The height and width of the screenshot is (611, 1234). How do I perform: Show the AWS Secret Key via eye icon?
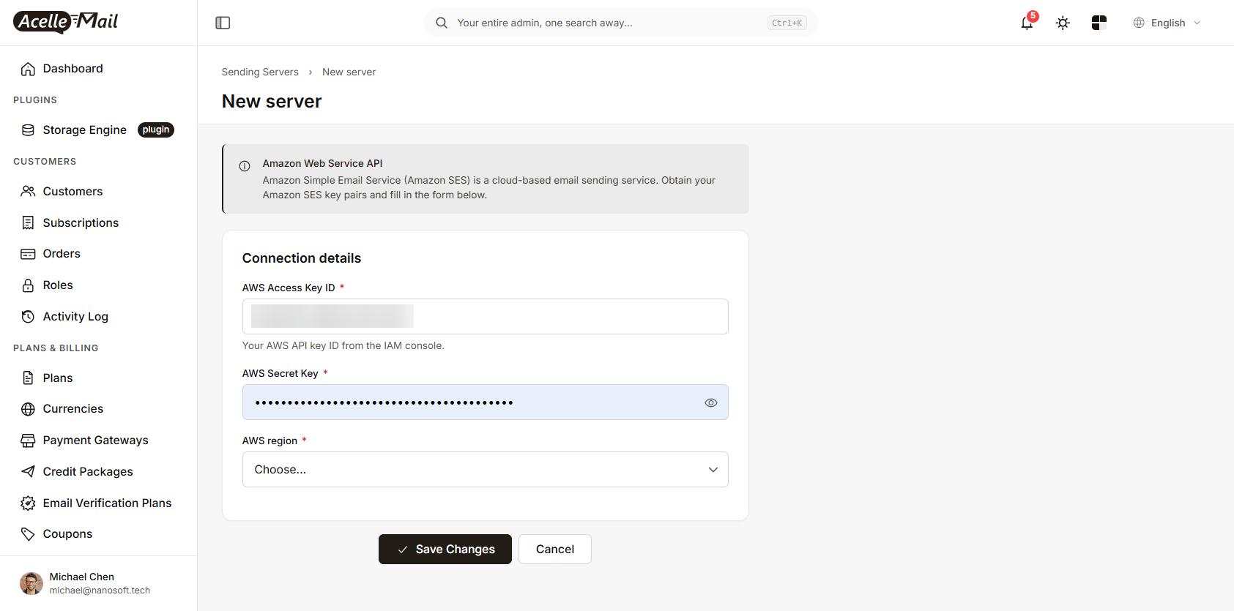coord(710,402)
